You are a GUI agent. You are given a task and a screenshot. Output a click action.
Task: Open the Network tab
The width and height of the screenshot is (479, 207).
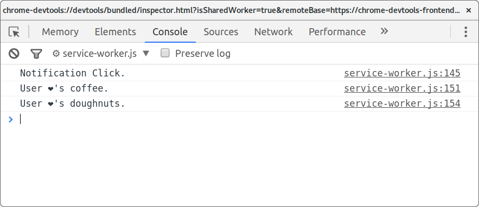[273, 32]
